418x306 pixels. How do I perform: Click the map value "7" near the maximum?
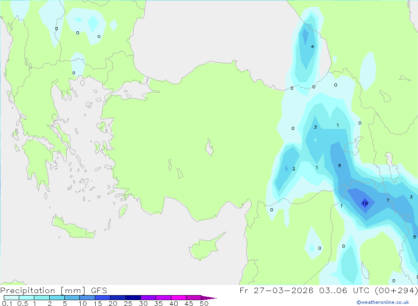(388, 200)
